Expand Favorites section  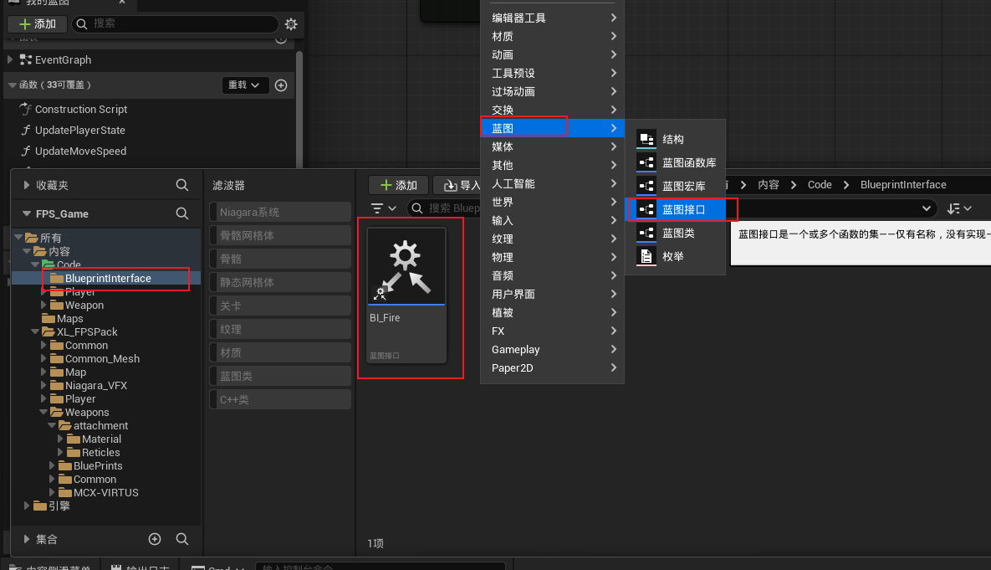[27, 185]
